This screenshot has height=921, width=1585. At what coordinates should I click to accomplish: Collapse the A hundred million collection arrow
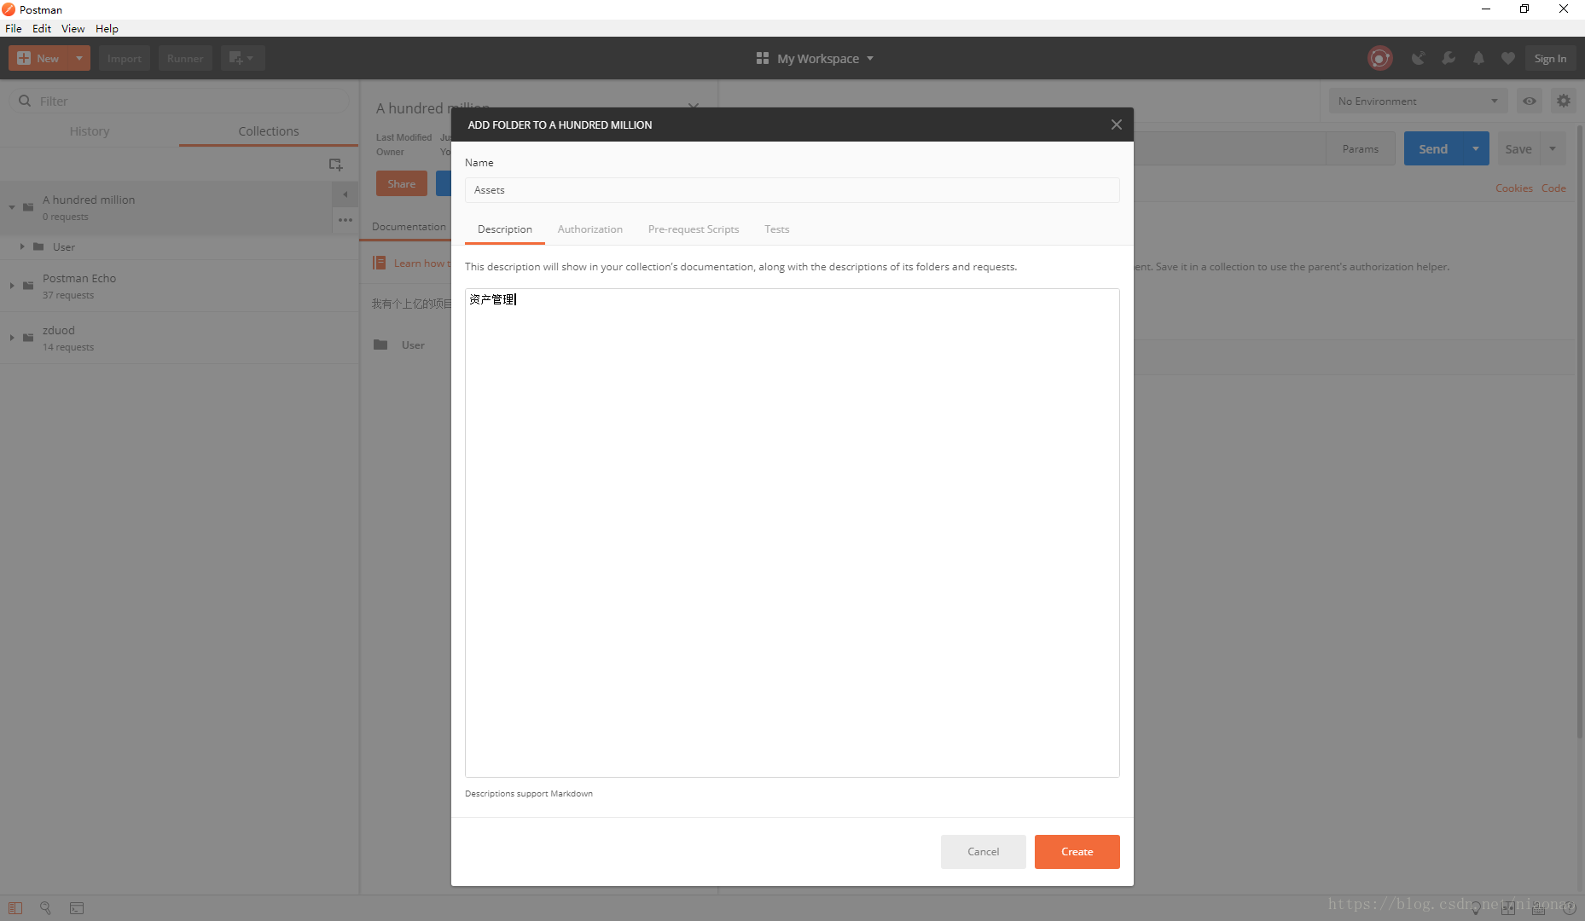point(12,207)
